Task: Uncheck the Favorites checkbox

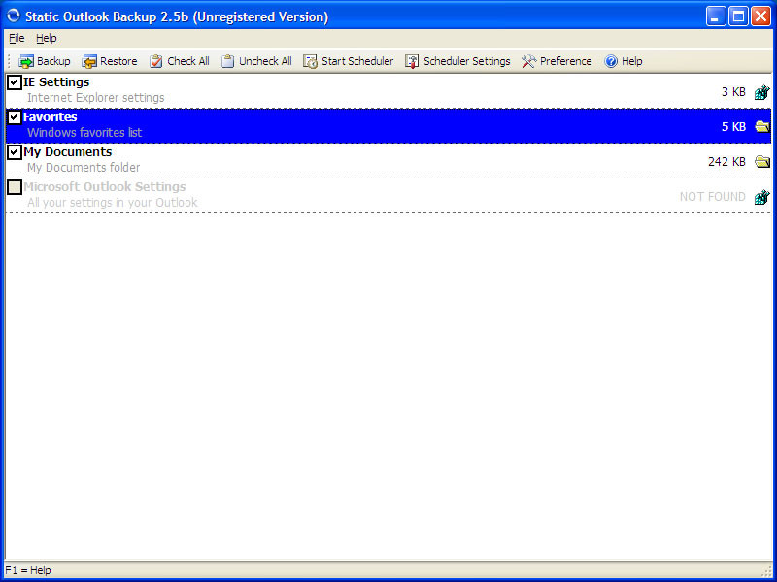Action: click(15, 117)
